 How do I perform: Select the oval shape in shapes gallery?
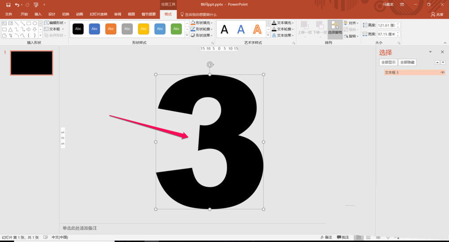35,23
